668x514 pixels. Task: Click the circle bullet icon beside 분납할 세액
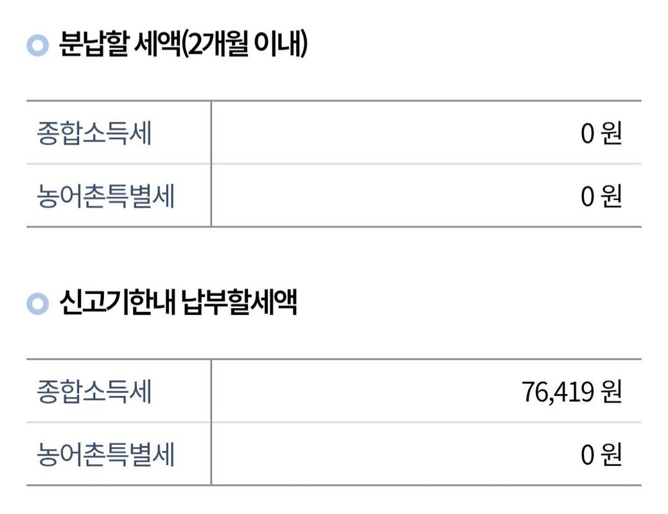pyautogui.click(x=37, y=45)
